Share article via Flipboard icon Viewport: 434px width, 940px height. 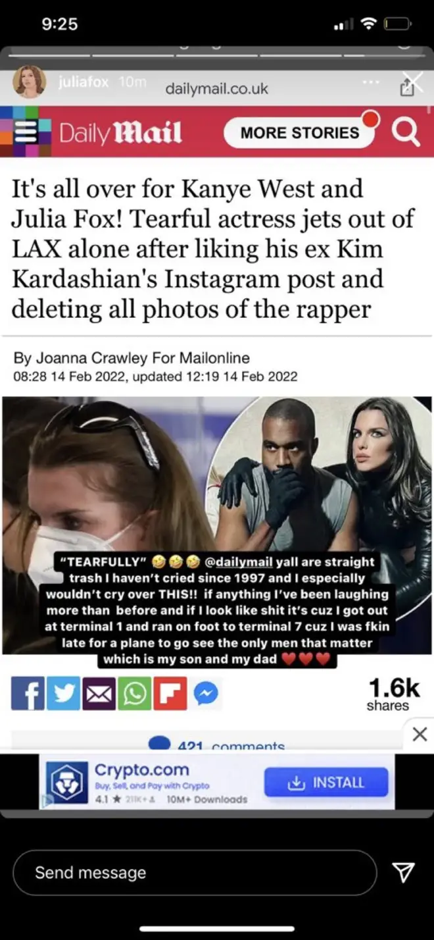[x=170, y=693]
